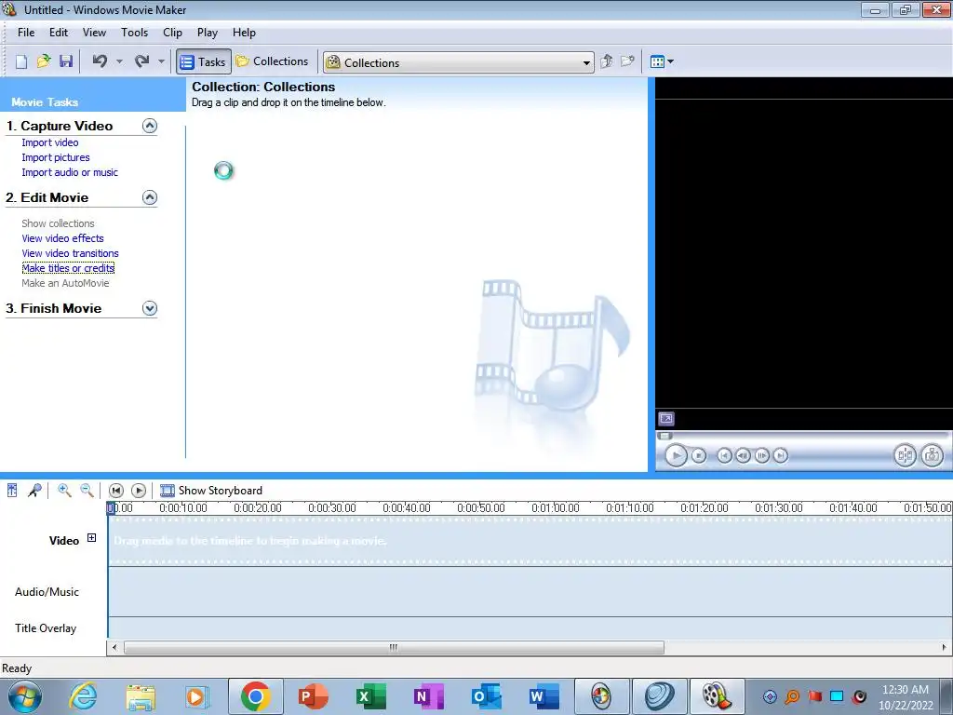The image size is (953, 715).
Task: Click the Windows Movie Maker taskbar button
Action: click(x=717, y=696)
